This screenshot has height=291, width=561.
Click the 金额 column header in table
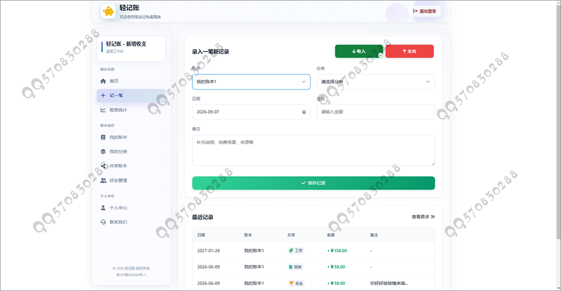point(330,235)
